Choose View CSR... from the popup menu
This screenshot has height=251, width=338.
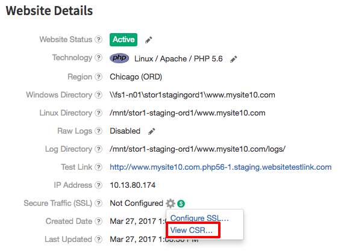click(x=192, y=231)
